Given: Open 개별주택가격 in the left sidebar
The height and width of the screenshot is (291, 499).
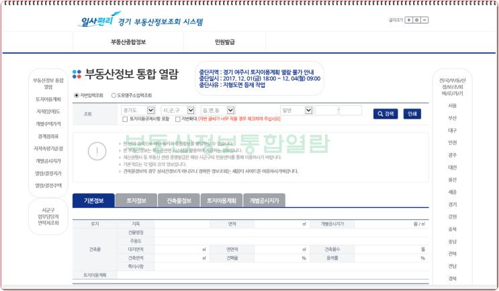Looking at the screenshot, I should 48,124.
